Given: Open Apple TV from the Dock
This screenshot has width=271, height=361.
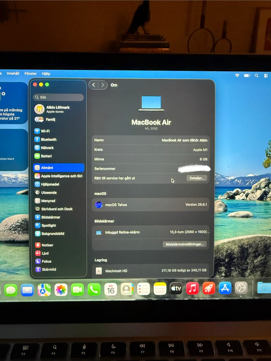Looking at the screenshot, I should 176,289.
